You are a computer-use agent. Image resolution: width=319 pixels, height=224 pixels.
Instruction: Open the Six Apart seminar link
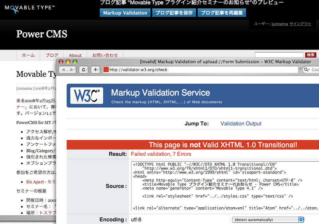[41, 182]
